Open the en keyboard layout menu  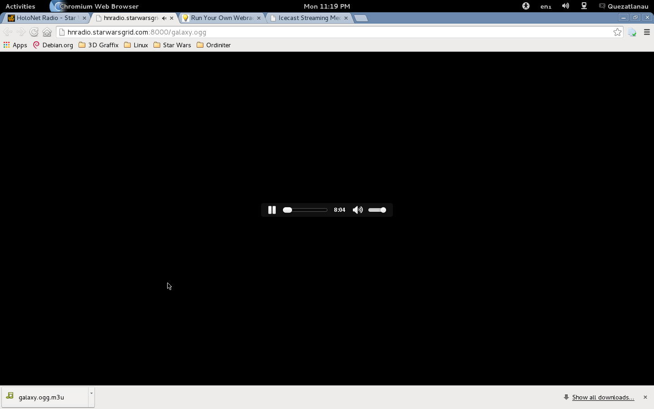click(x=546, y=6)
